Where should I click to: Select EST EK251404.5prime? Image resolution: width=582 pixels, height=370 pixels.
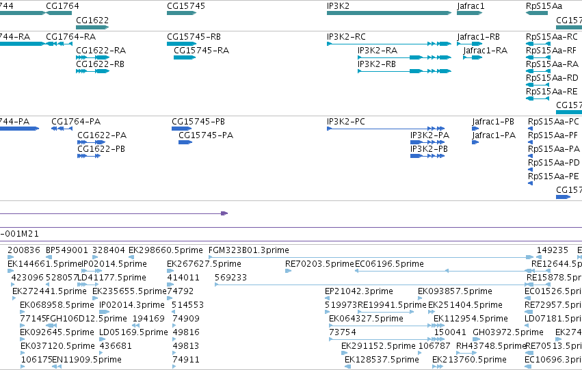point(431,312)
